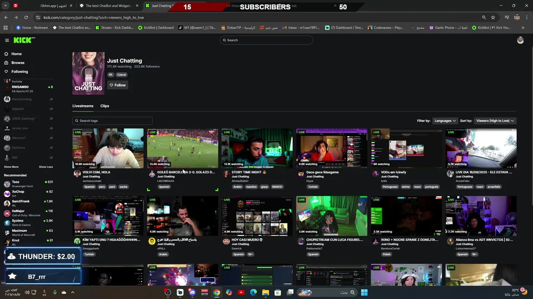
Task: Reload the page in Chrome
Action: [26, 17]
